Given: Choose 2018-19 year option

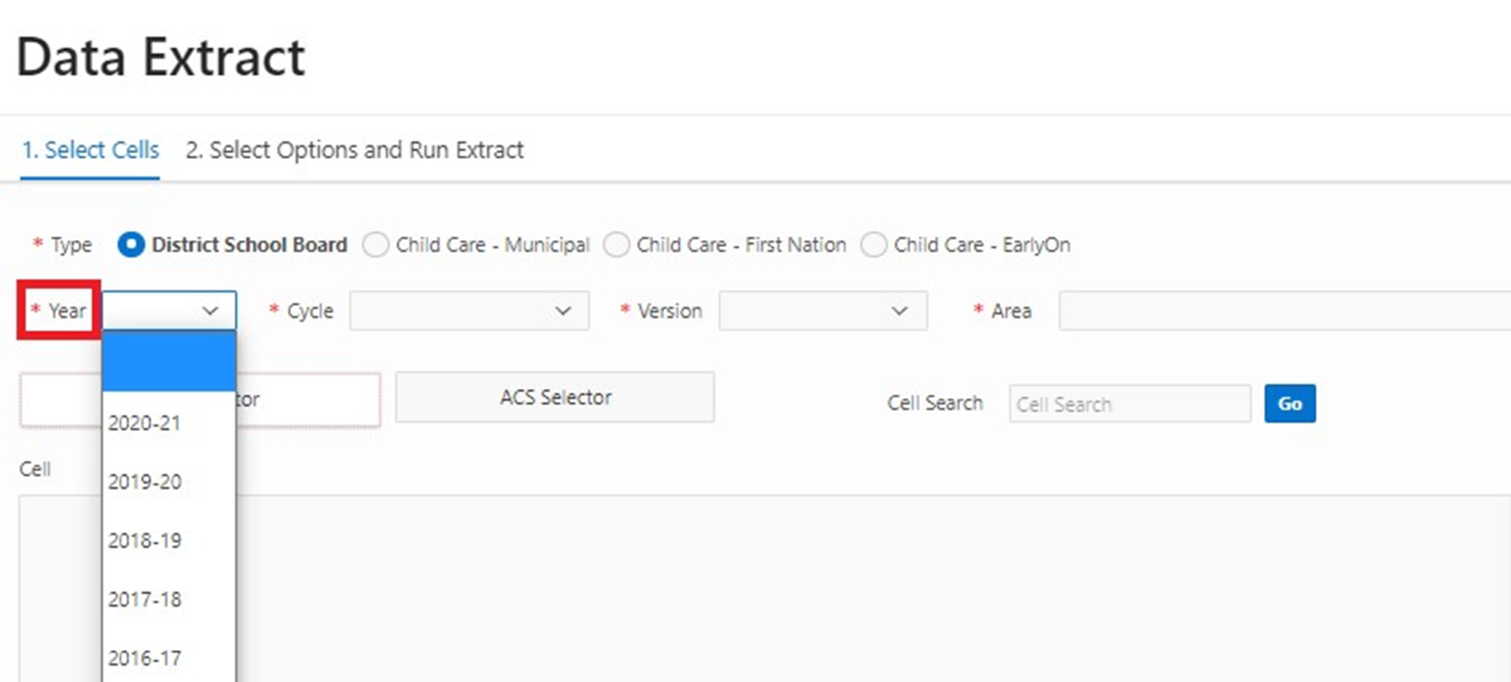Looking at the screenshot, I should 145,541.
